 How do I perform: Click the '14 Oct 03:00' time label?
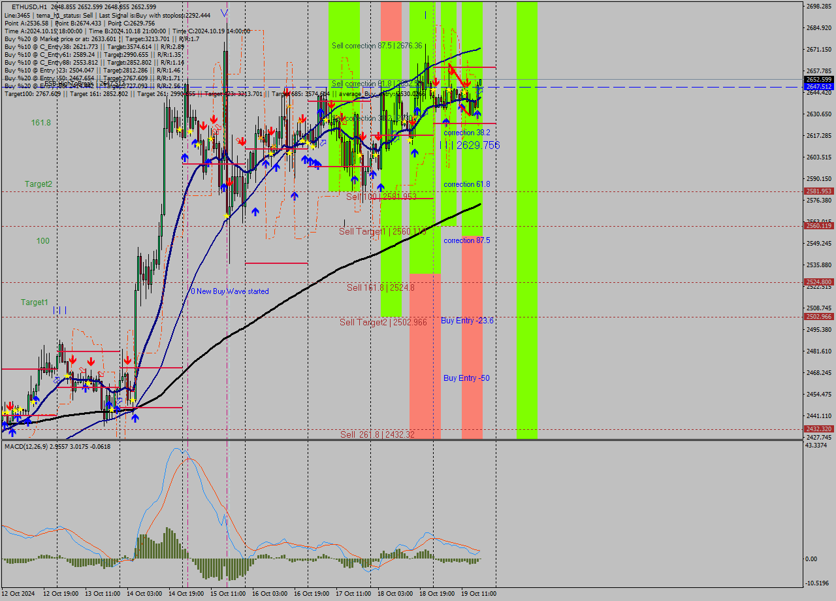tap(144, 594)
